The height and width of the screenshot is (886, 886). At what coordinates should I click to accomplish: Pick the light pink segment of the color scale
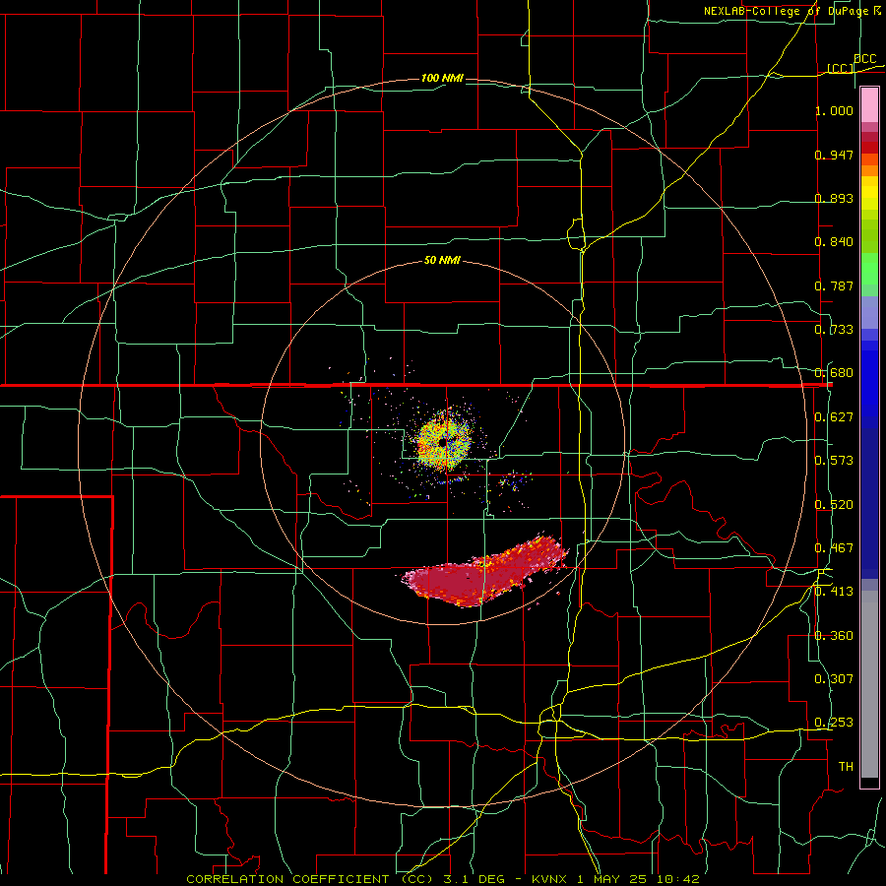[x=869, y=105]
